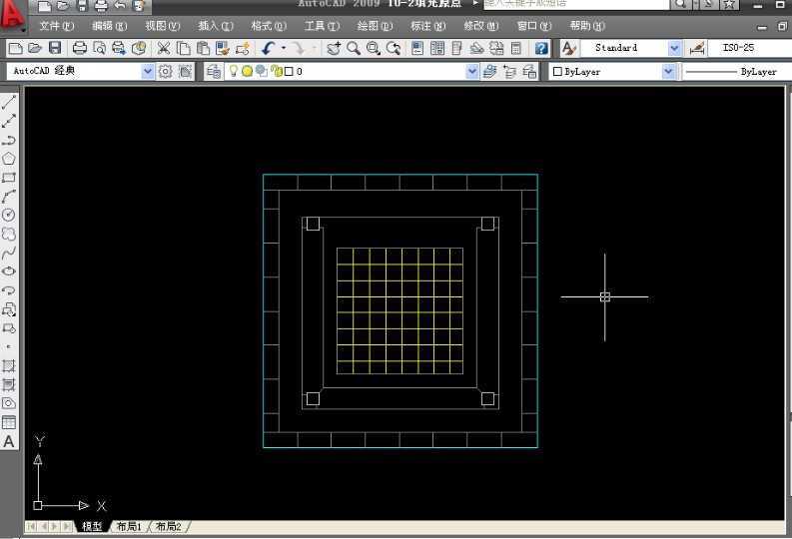Toggle layer 0 viewport freeze icon

point(261,71)
